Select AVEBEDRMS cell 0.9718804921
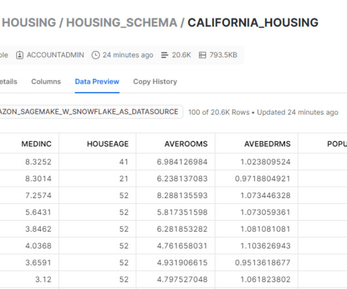The image size is (347, 289). pyautogui.click(x=257, y=178)
